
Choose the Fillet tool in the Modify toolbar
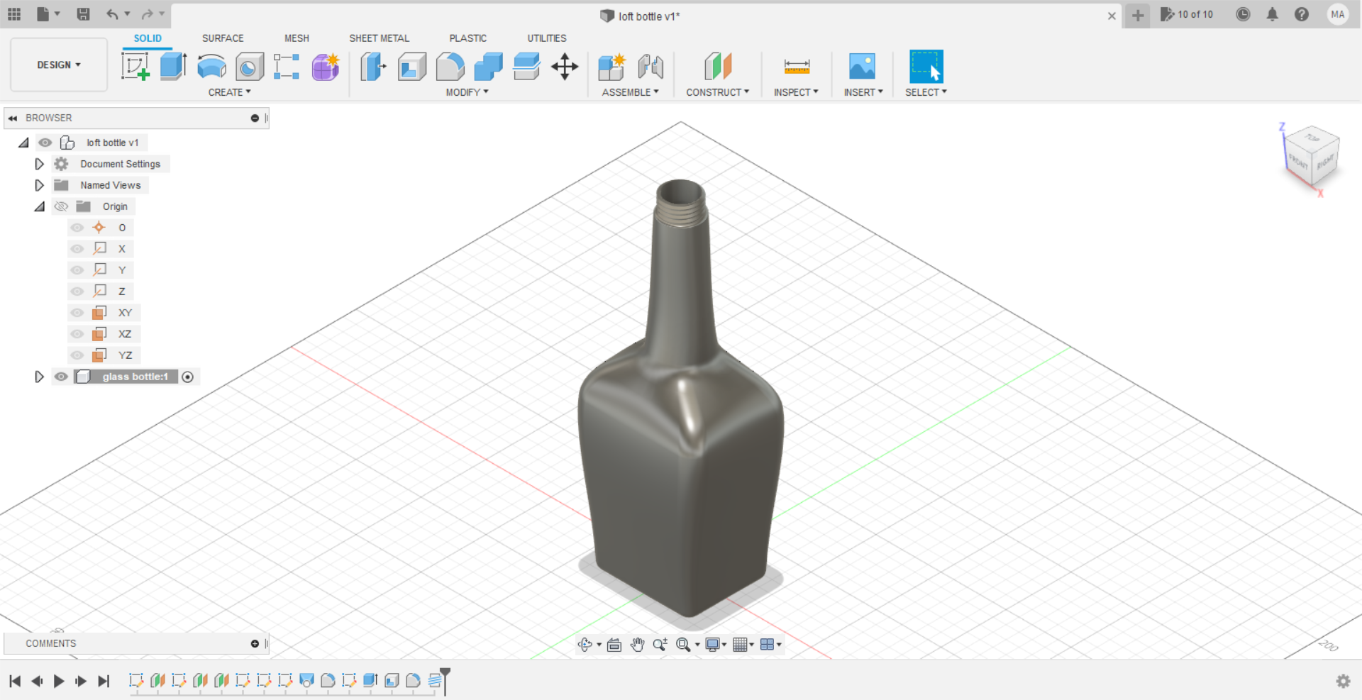[450, 67]
